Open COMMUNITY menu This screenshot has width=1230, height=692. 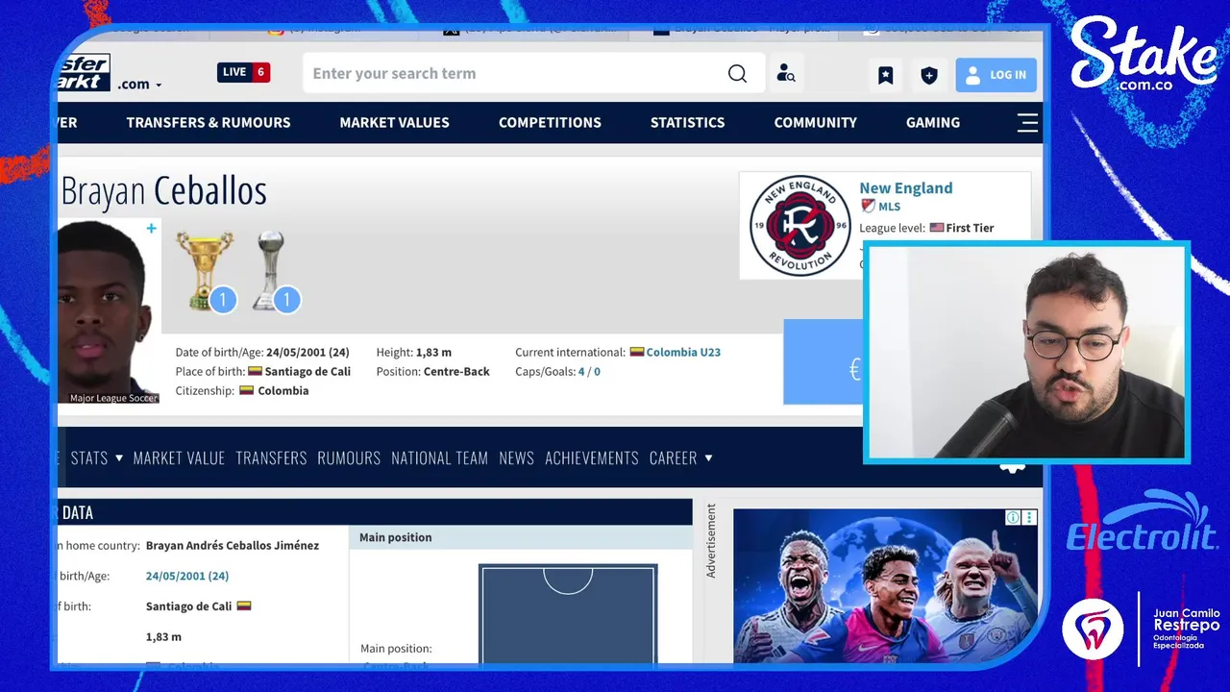[x=815, y=122]
